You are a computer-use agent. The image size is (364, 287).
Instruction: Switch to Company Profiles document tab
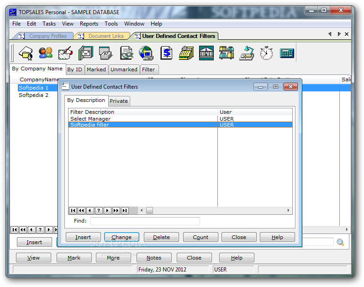tap(44, 36)
